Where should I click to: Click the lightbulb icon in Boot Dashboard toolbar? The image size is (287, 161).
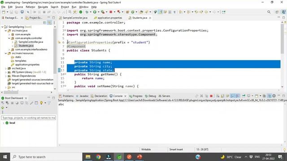point(41,103)
